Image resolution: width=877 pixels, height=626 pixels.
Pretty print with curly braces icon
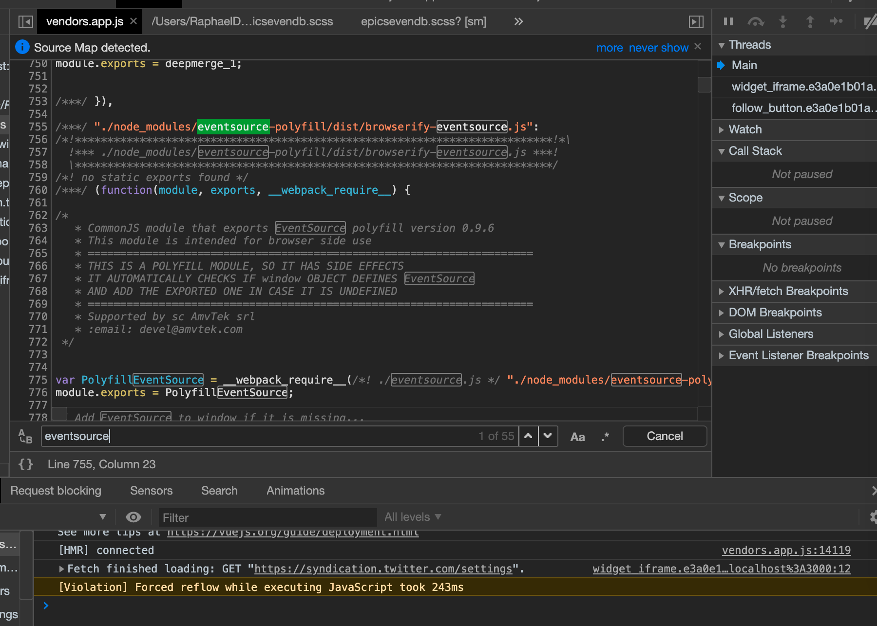click(26, 464)
